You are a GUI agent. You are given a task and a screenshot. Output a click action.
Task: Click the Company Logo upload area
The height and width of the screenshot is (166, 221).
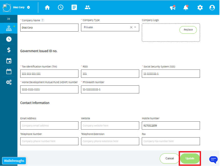pyautogui.click(x=171, y=32)
